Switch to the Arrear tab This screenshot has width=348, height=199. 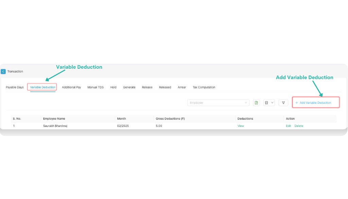182,87
